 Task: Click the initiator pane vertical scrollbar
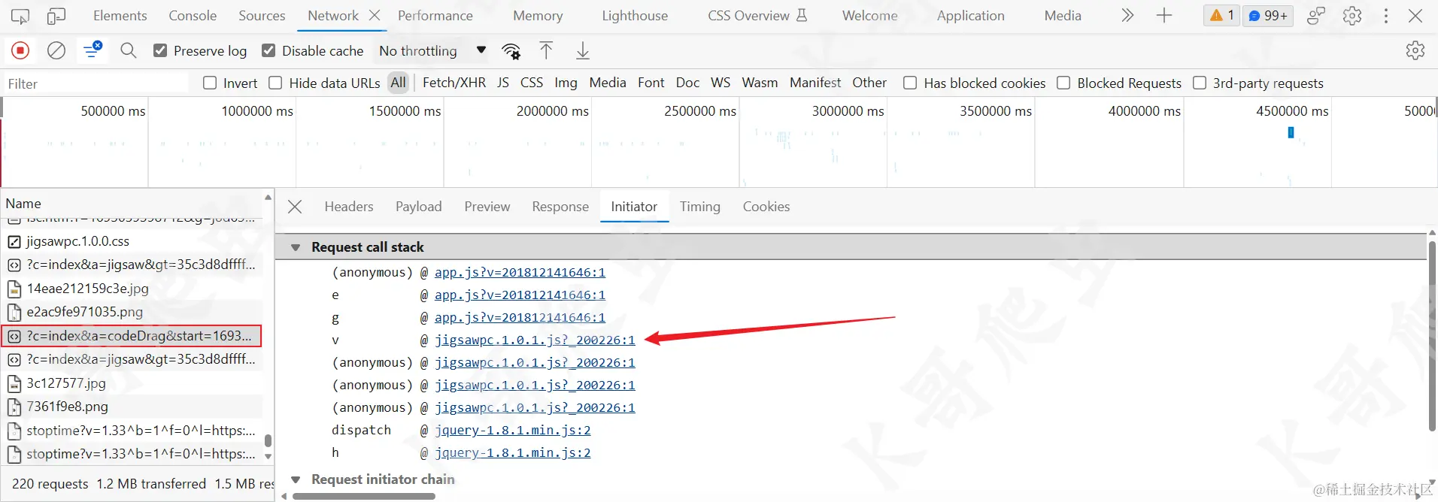(x=1432, y=336)
